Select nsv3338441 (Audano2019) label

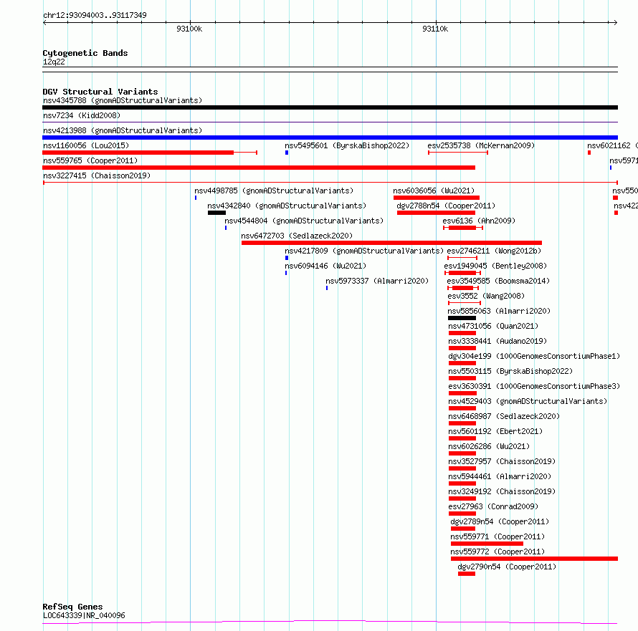pyautogui.click(x=497, y=341)
